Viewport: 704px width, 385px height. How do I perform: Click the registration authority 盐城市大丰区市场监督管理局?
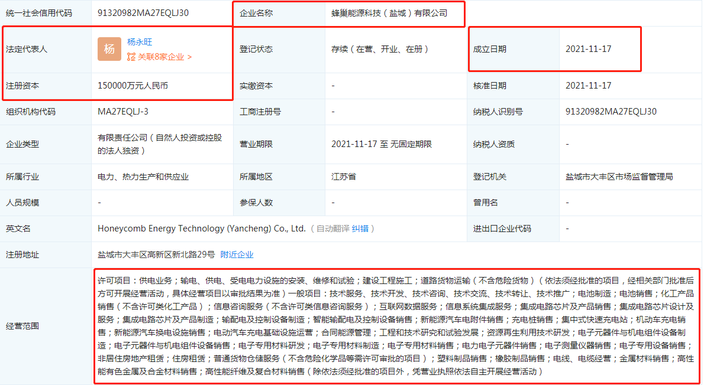pos(619,177)
